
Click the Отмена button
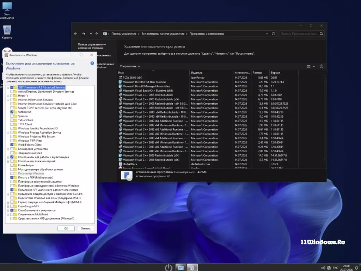(85, 228)
